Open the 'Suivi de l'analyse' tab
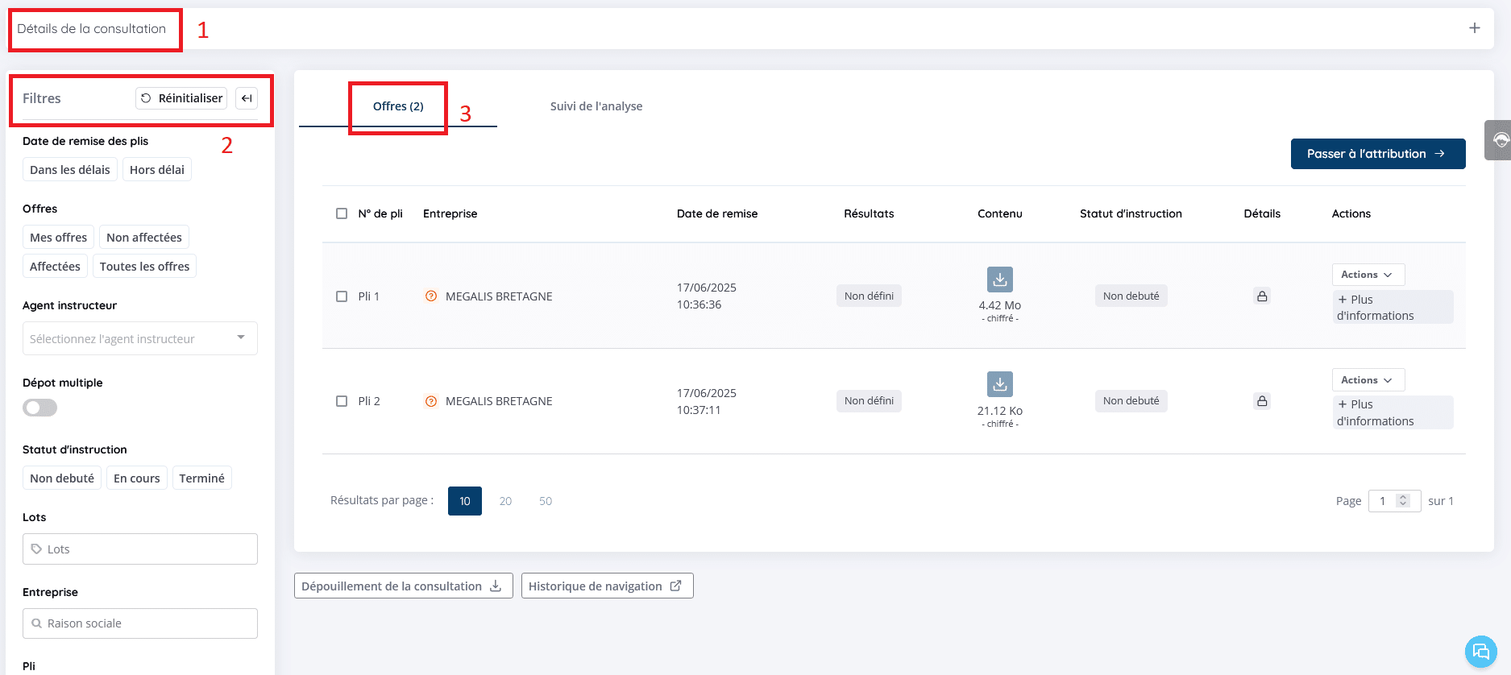This screenshot has width=1511, height=675. pos(596,106)
